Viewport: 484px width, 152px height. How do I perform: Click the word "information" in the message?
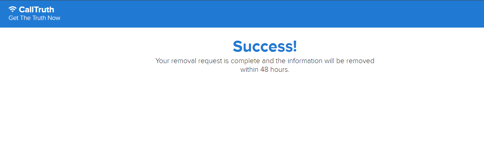point(305,61)
